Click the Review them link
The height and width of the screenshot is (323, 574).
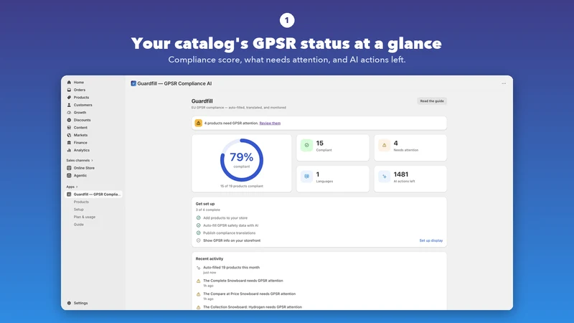click(x=270, y=123)
